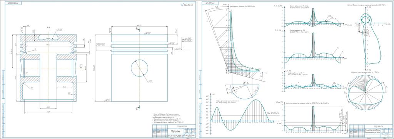
Task: Select the technical notes text block on the left sheet
Action: point(163,119)
